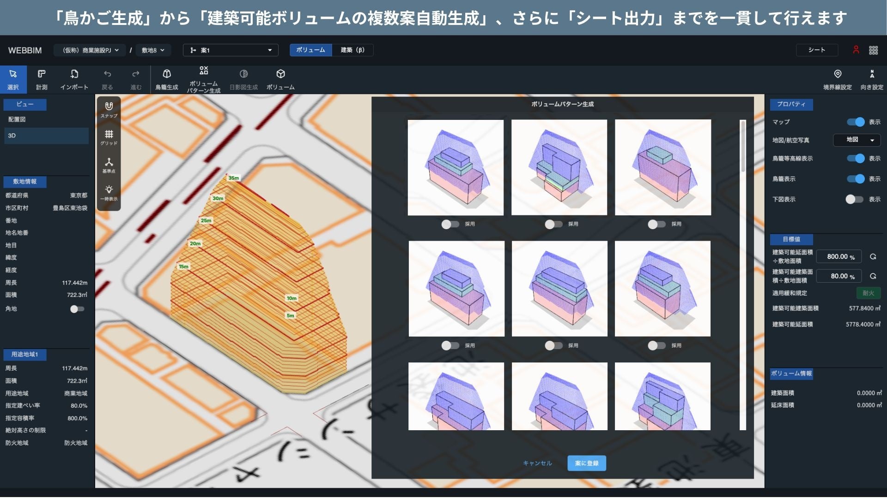Open the 敷地8 site dropdown

pyautogui.click(x=153, y=50)
